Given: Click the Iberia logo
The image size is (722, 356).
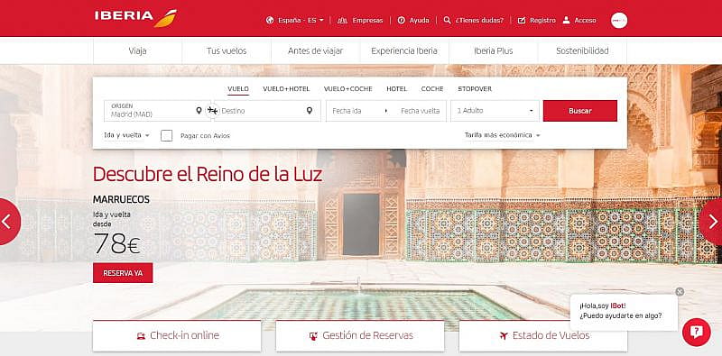Looking at the screenshot, I should [135, 17].
